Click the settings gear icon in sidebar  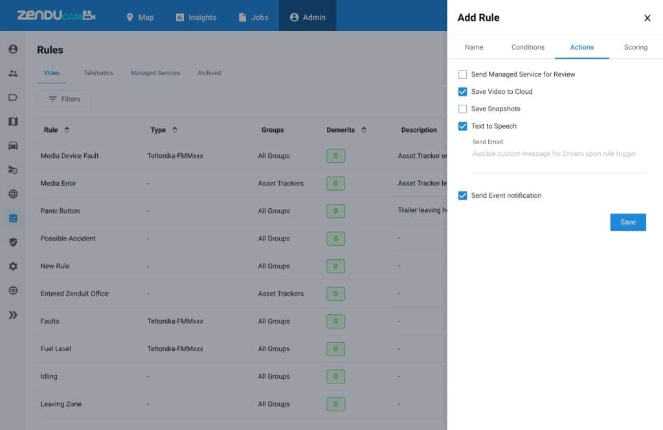(x=13, y=266)
